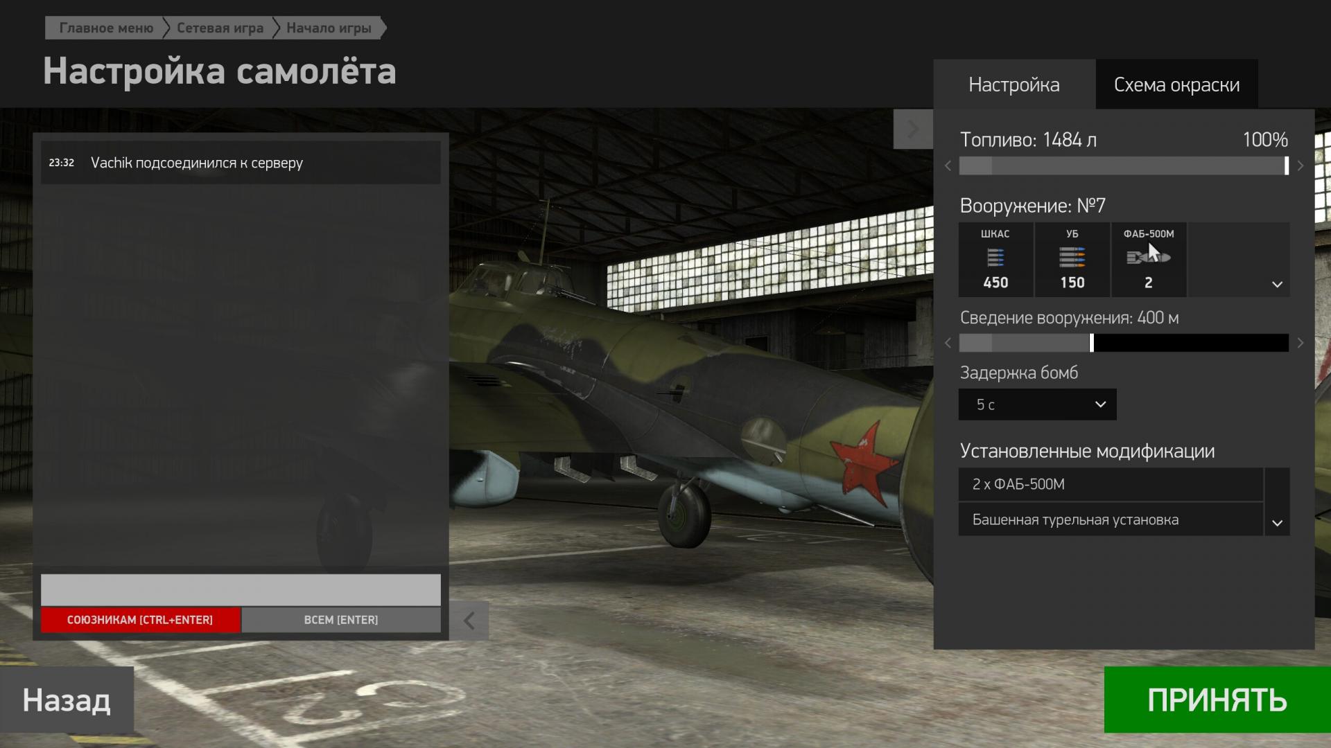Viewport: 1331px width, 748px height.
Task: Click the weapon convergence slider
Action: pyautogui.click(x=1124, y=343)
